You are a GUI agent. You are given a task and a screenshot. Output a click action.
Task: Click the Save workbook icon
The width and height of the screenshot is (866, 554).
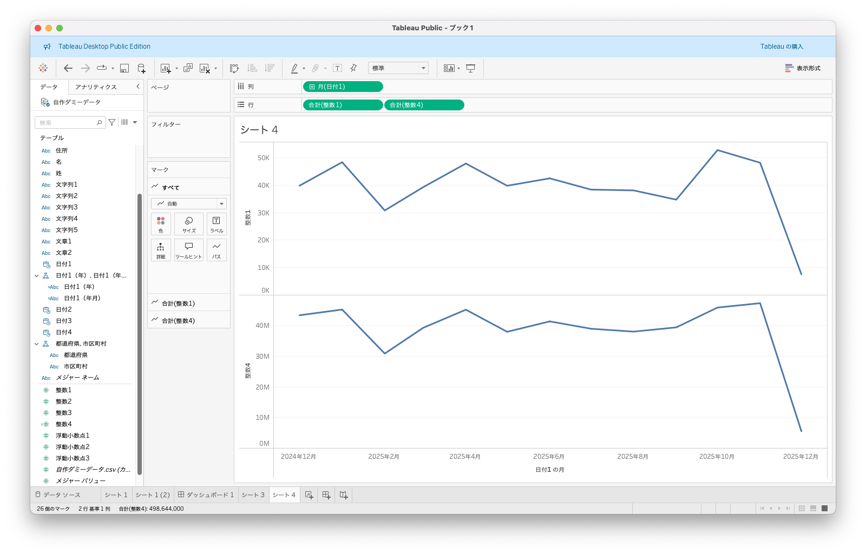tap(124, 68)
